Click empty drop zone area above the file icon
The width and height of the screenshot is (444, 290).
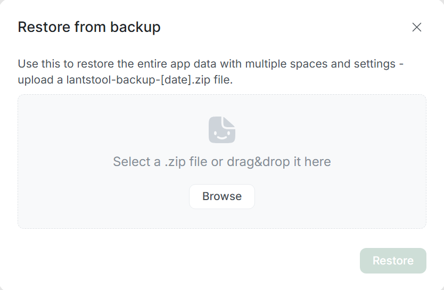(x=222, y=104)
